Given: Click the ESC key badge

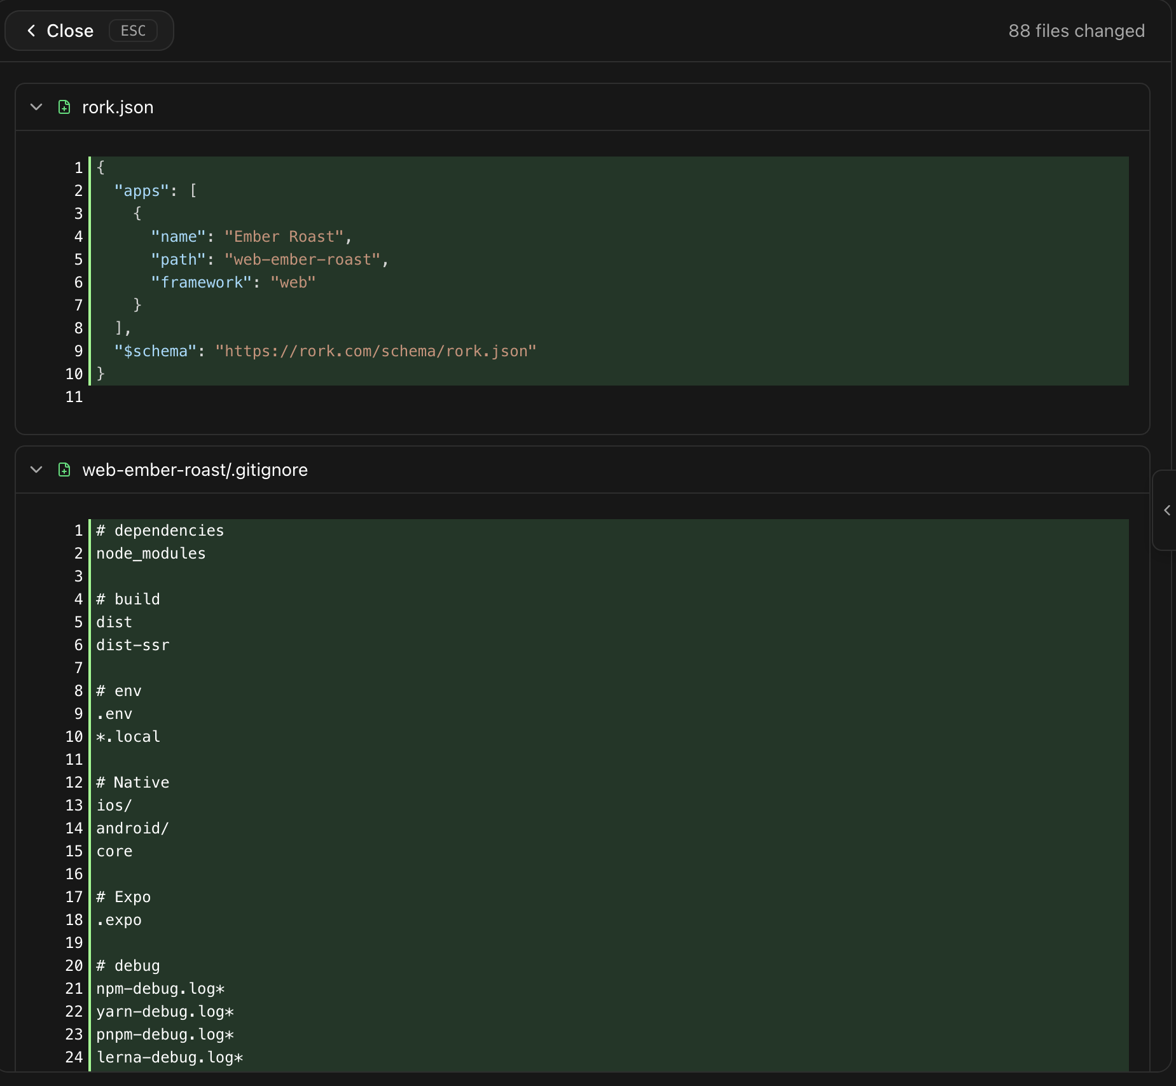Looking at the screenshot, I should click(133, 31).
